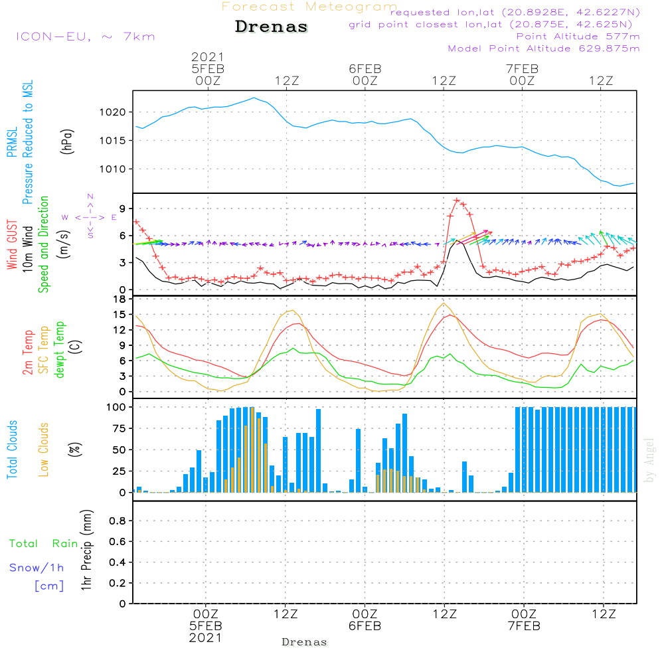This screenshot has width=664, height=664.
Task: Select the '1hr Precip (mm)' axis label
Action: coord(86,550)
